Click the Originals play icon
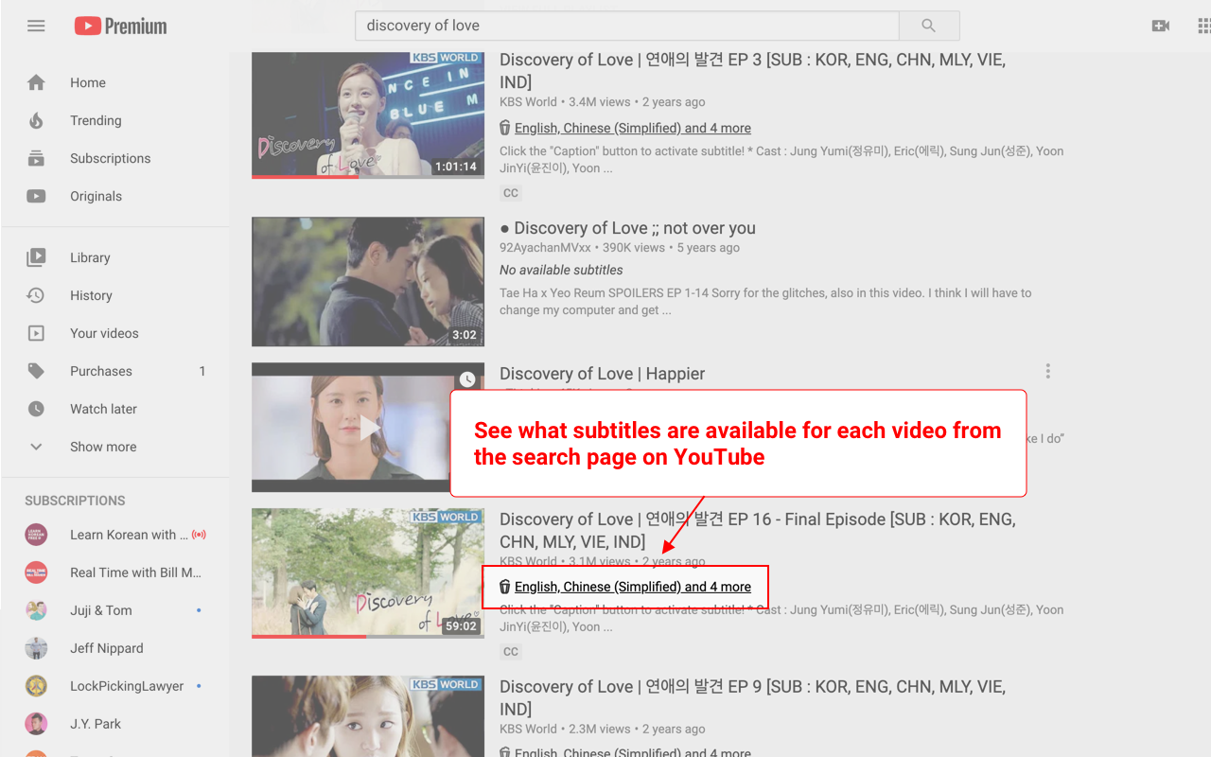The width and height of the screenshot is (1211, 757). pos(36,197)
